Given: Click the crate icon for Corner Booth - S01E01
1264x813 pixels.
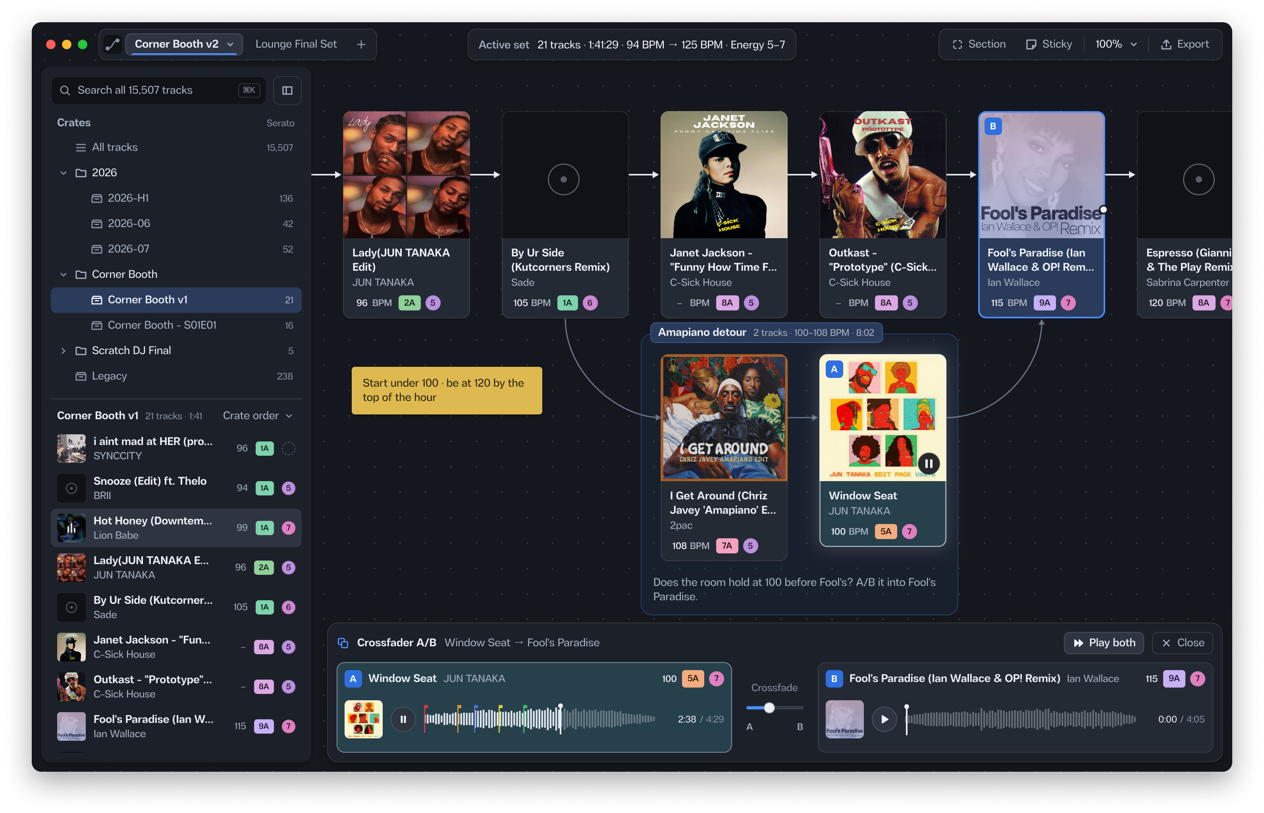Looking at the screenshot, I should pos(96,325).
